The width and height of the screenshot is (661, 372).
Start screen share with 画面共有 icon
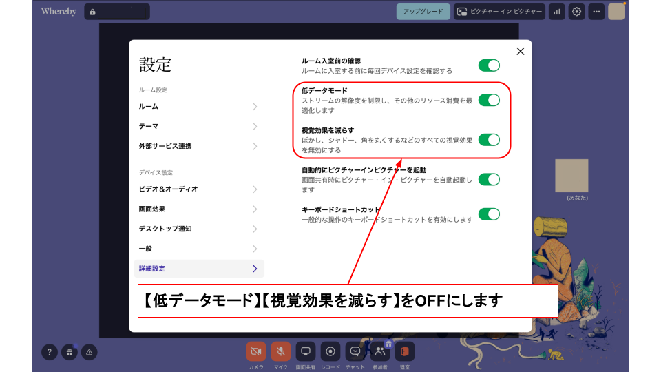click(306, 351)
